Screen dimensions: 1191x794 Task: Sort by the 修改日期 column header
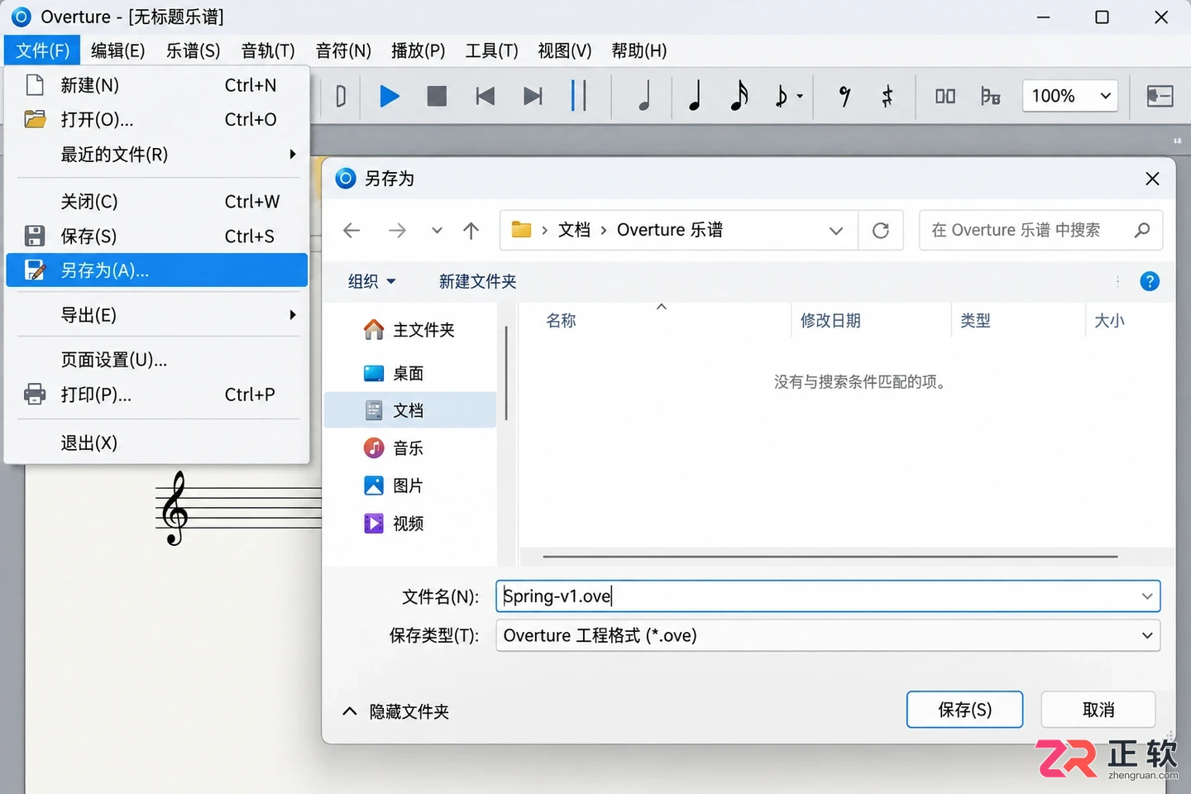(830, 321)
